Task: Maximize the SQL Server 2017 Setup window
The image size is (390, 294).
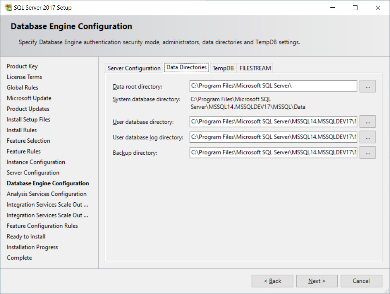Action: pos(355,8)
